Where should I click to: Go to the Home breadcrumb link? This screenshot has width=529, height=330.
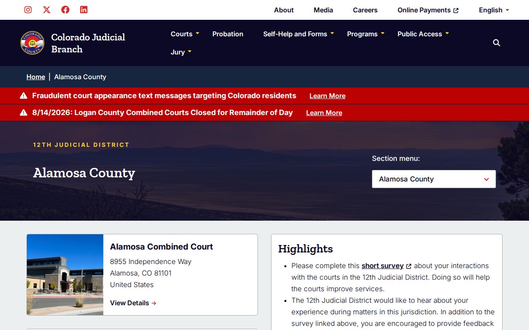[x=36, y=77]
